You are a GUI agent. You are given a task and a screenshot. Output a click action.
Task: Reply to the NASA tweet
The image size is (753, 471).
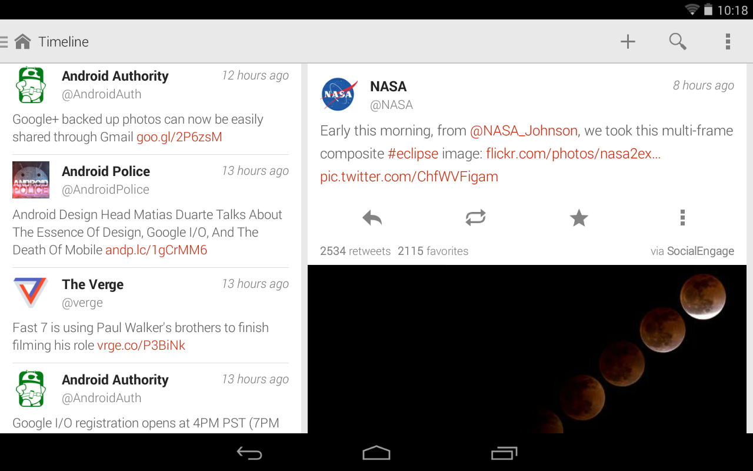coord(372,218)
